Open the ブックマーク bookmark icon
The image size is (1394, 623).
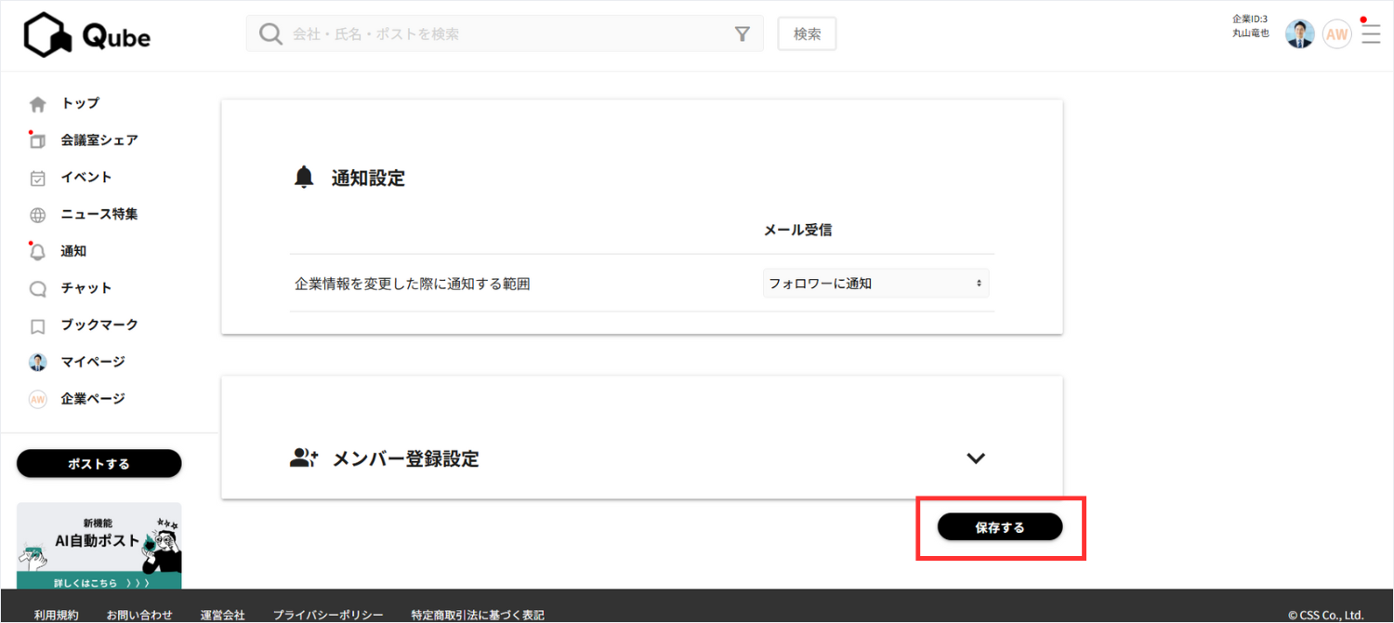(x=37, y=325)
